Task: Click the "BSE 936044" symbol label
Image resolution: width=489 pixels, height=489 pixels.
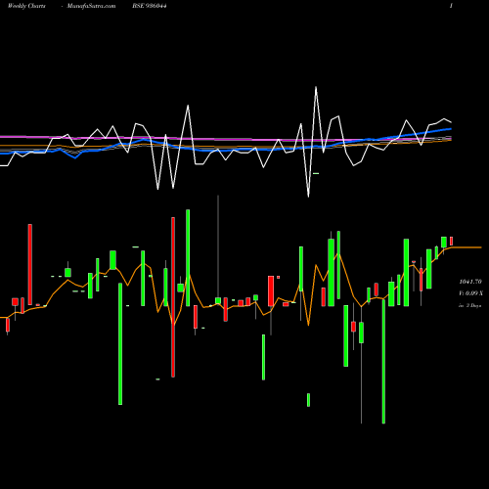Action: (150, 6)
